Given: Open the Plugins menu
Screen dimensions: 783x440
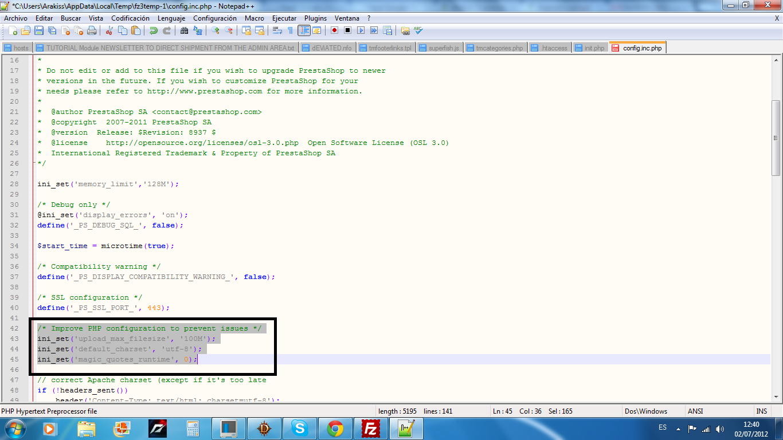Looking at the screenshot, I should tap(315, 18).
